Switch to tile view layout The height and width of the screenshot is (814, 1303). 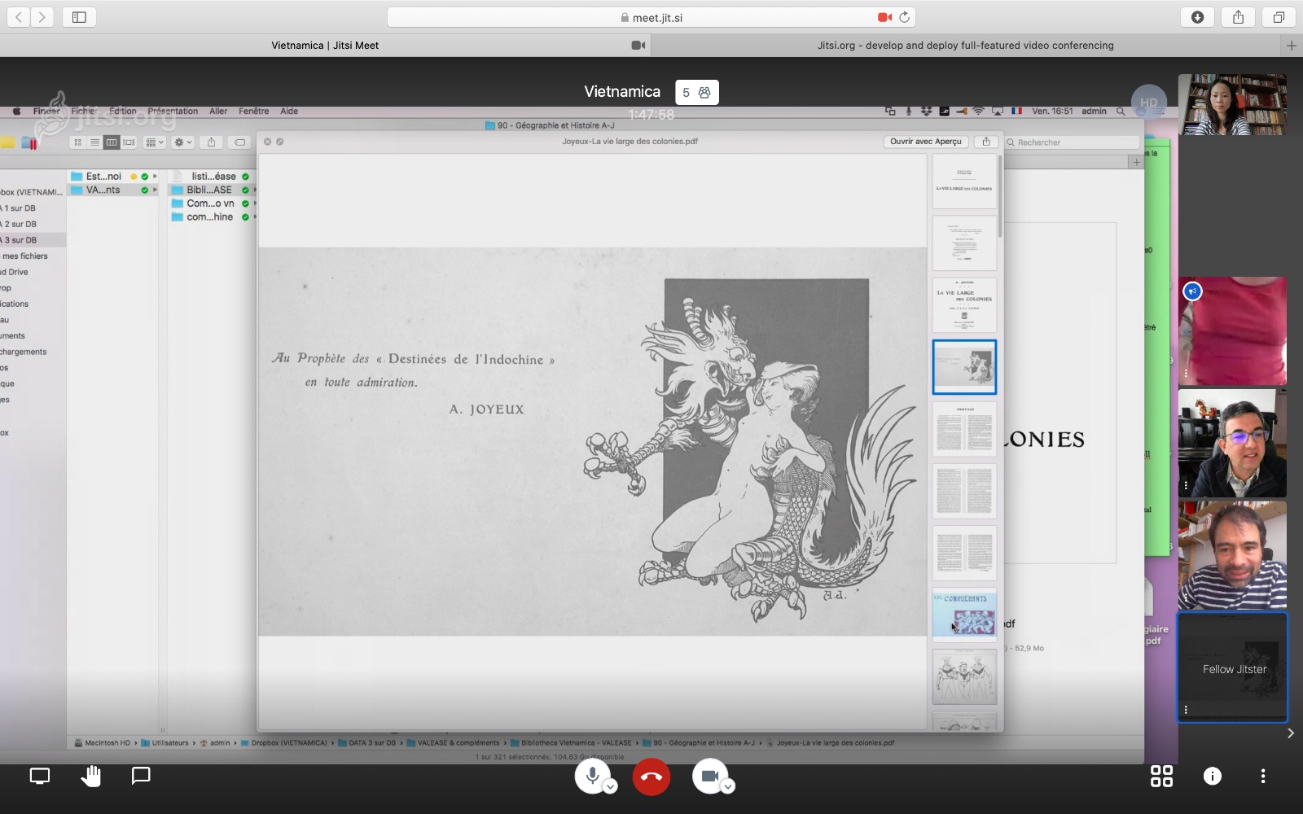[1161, 777]
